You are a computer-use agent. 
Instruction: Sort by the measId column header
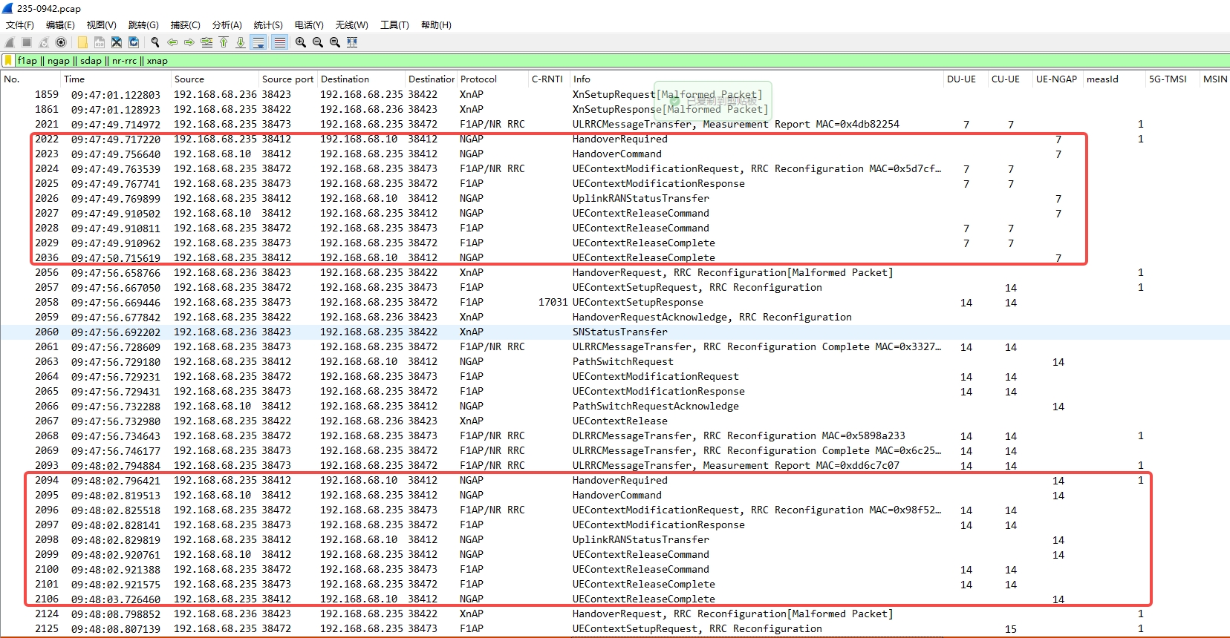(1113, 79)
